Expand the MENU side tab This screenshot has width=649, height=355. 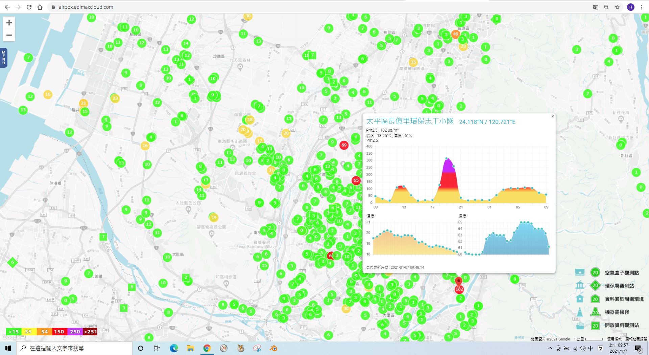click(x=3, y=57)
